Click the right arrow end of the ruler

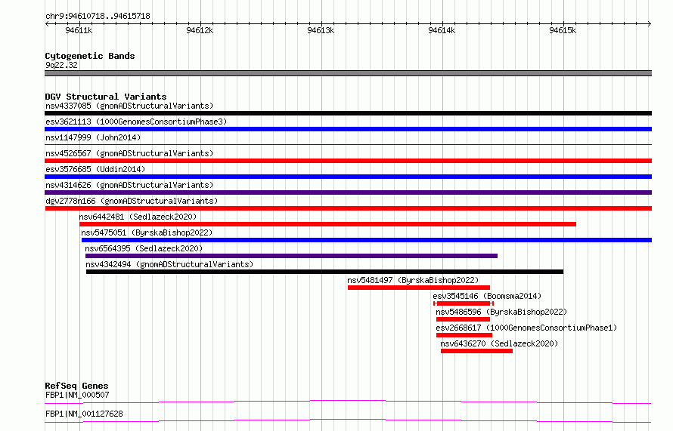click(x=650, y=23)
